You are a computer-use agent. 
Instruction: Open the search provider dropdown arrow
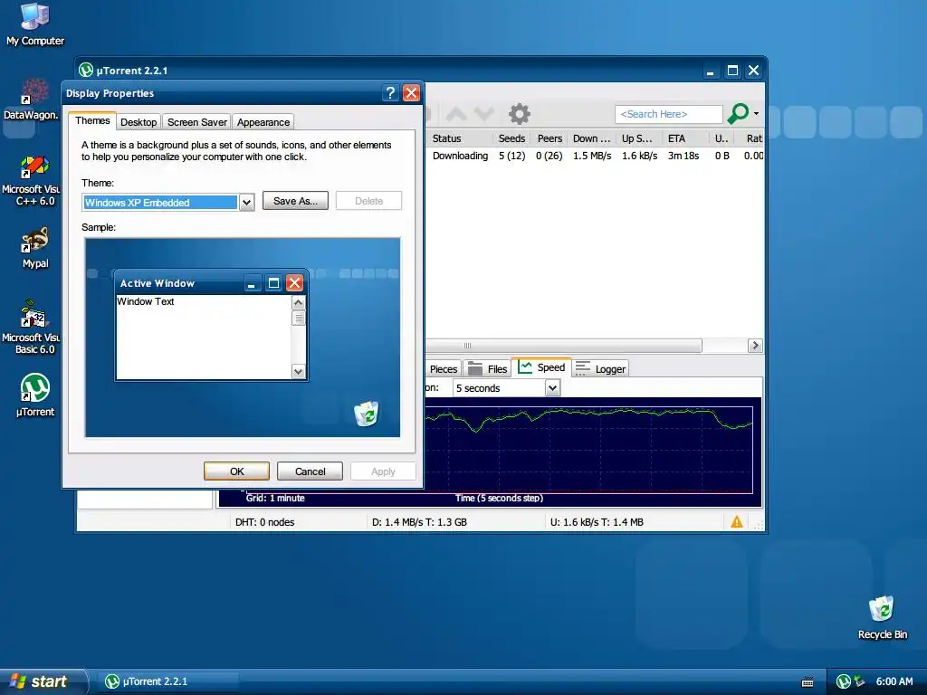tap(756, 113)
